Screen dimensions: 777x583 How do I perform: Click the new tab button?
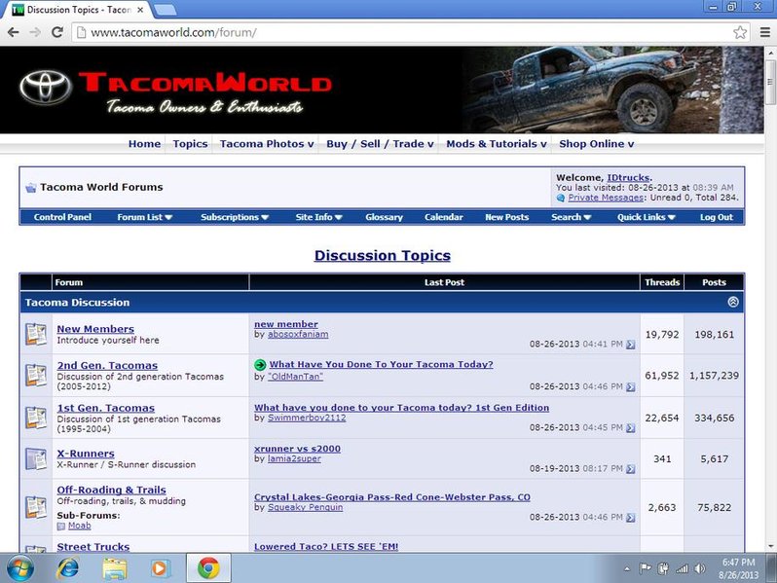point(165,10)
